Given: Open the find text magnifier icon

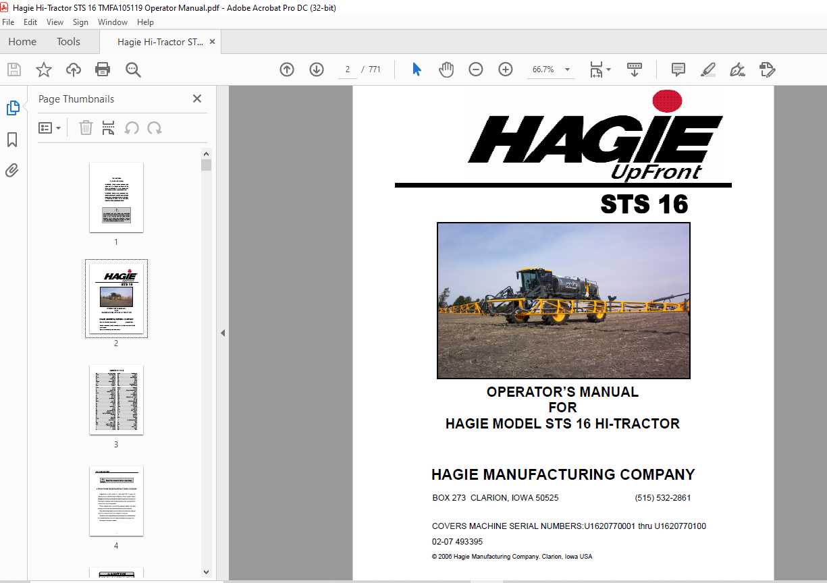Looking at the screenshot, I should tap(133, 70).
